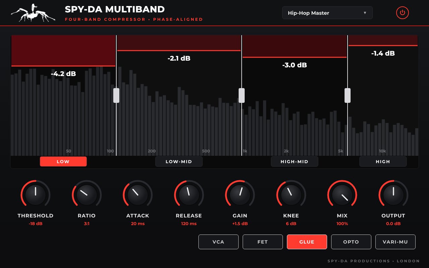Click the -18 dB threshold value
429x268 pixels.
coord(36,223)
